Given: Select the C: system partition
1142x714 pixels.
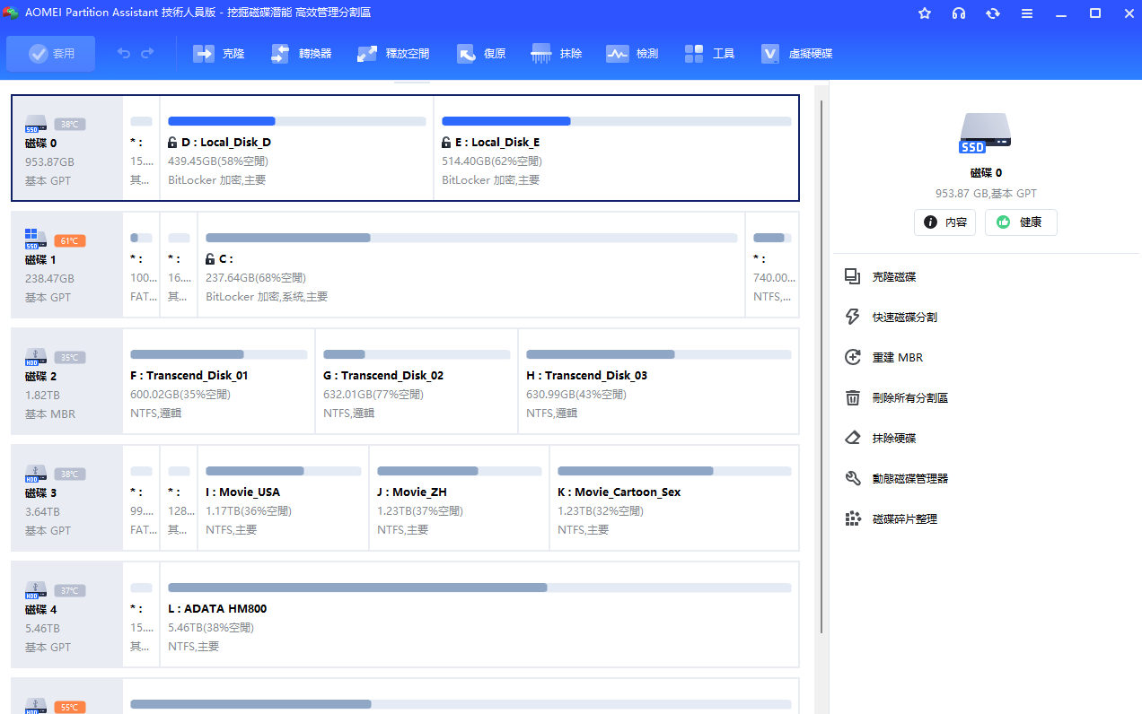Looking at the screenshot, I should coord(471,265).
